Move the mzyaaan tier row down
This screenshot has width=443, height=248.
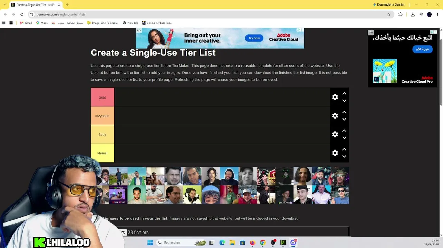point(344,119)
